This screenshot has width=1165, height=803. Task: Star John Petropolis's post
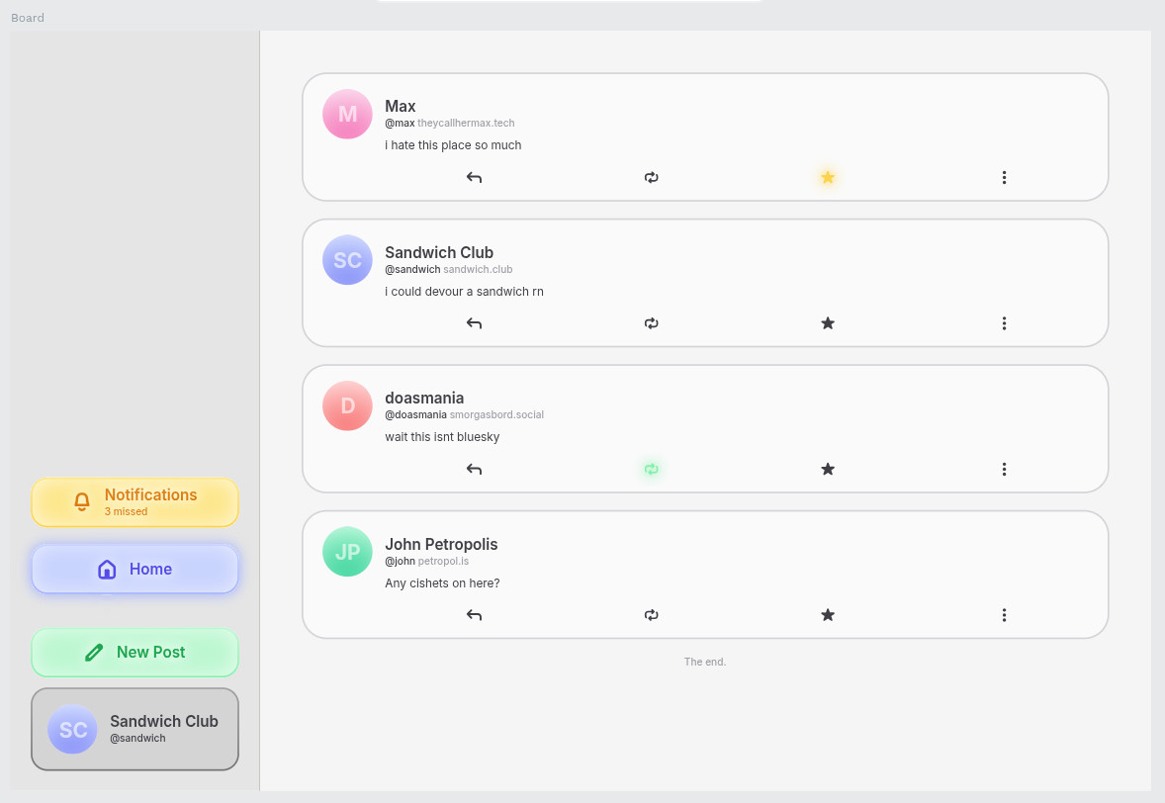coord(828,615)
